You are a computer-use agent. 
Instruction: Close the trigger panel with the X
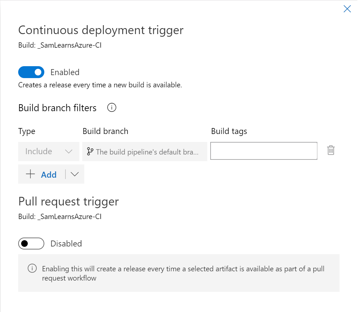click(x=347, y=9)
